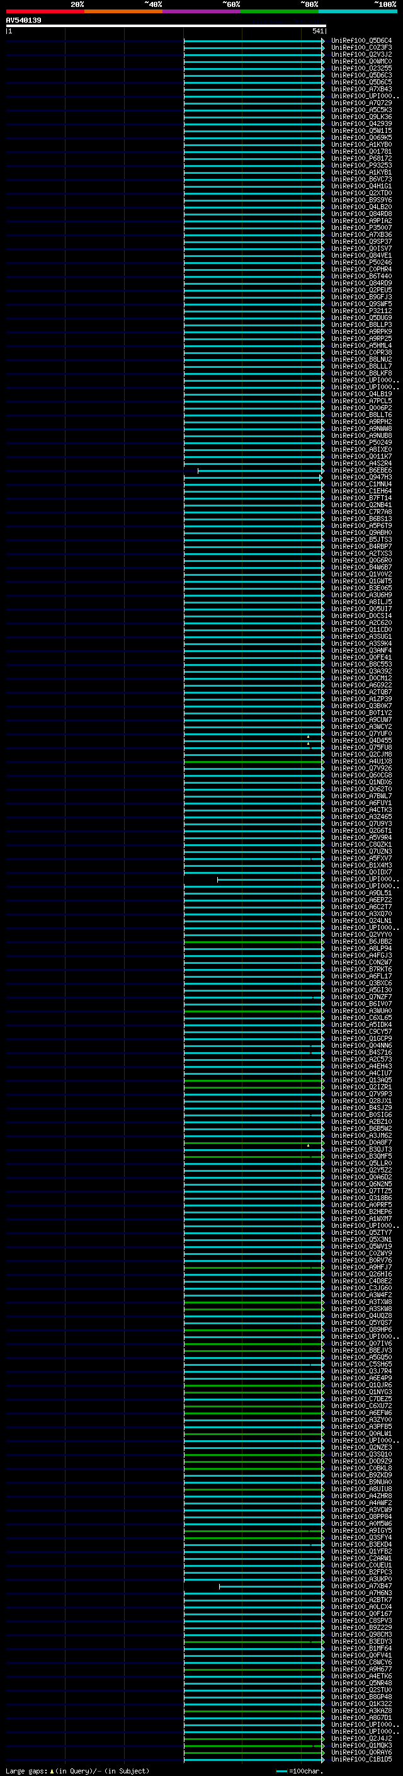
Task: Select UniRef100_B6VC73 label
Action: (x=361, y=180)
